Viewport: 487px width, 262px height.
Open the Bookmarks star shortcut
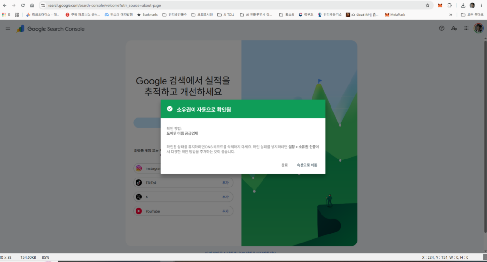(147, 15)
